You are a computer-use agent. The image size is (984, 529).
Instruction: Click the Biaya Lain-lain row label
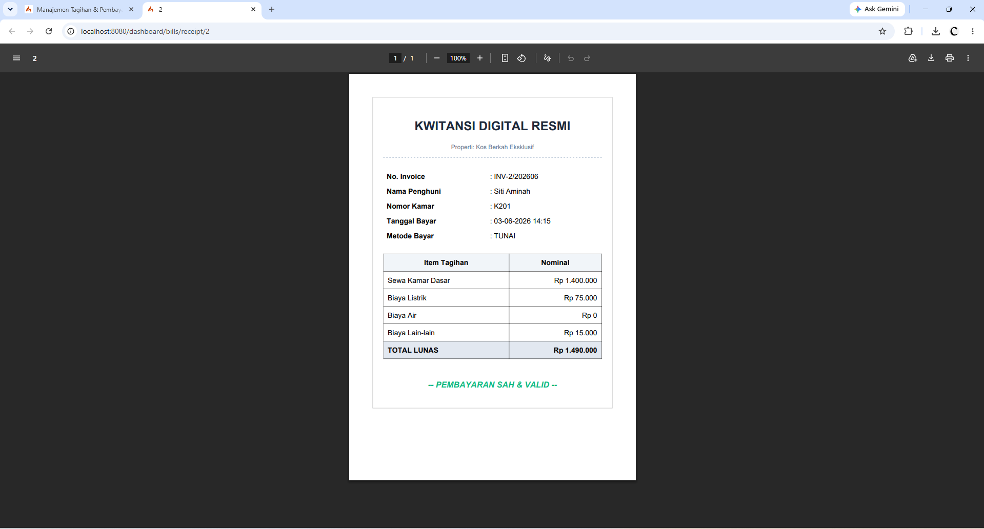tap(411, 333)
